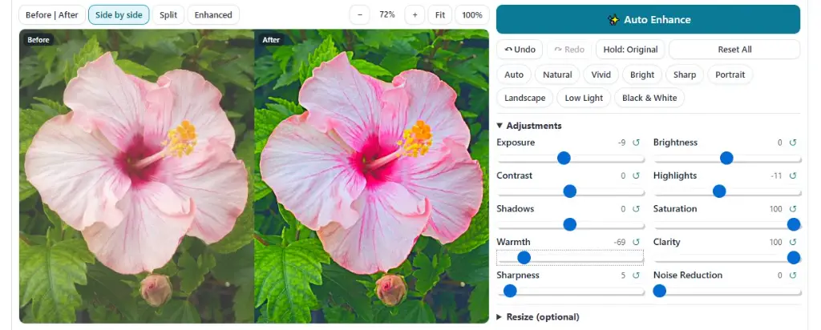Switch to Before | After view
Viewport: 821px width, 330px height.
coord(52,14)
